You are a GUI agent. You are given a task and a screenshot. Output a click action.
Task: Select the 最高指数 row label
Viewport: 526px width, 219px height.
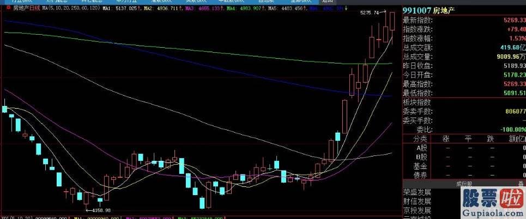click(418, 84)
